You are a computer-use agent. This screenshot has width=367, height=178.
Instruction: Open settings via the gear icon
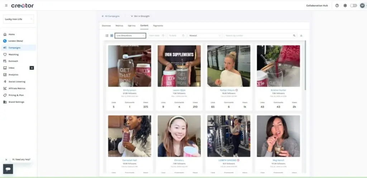click(x=345, y=6)
